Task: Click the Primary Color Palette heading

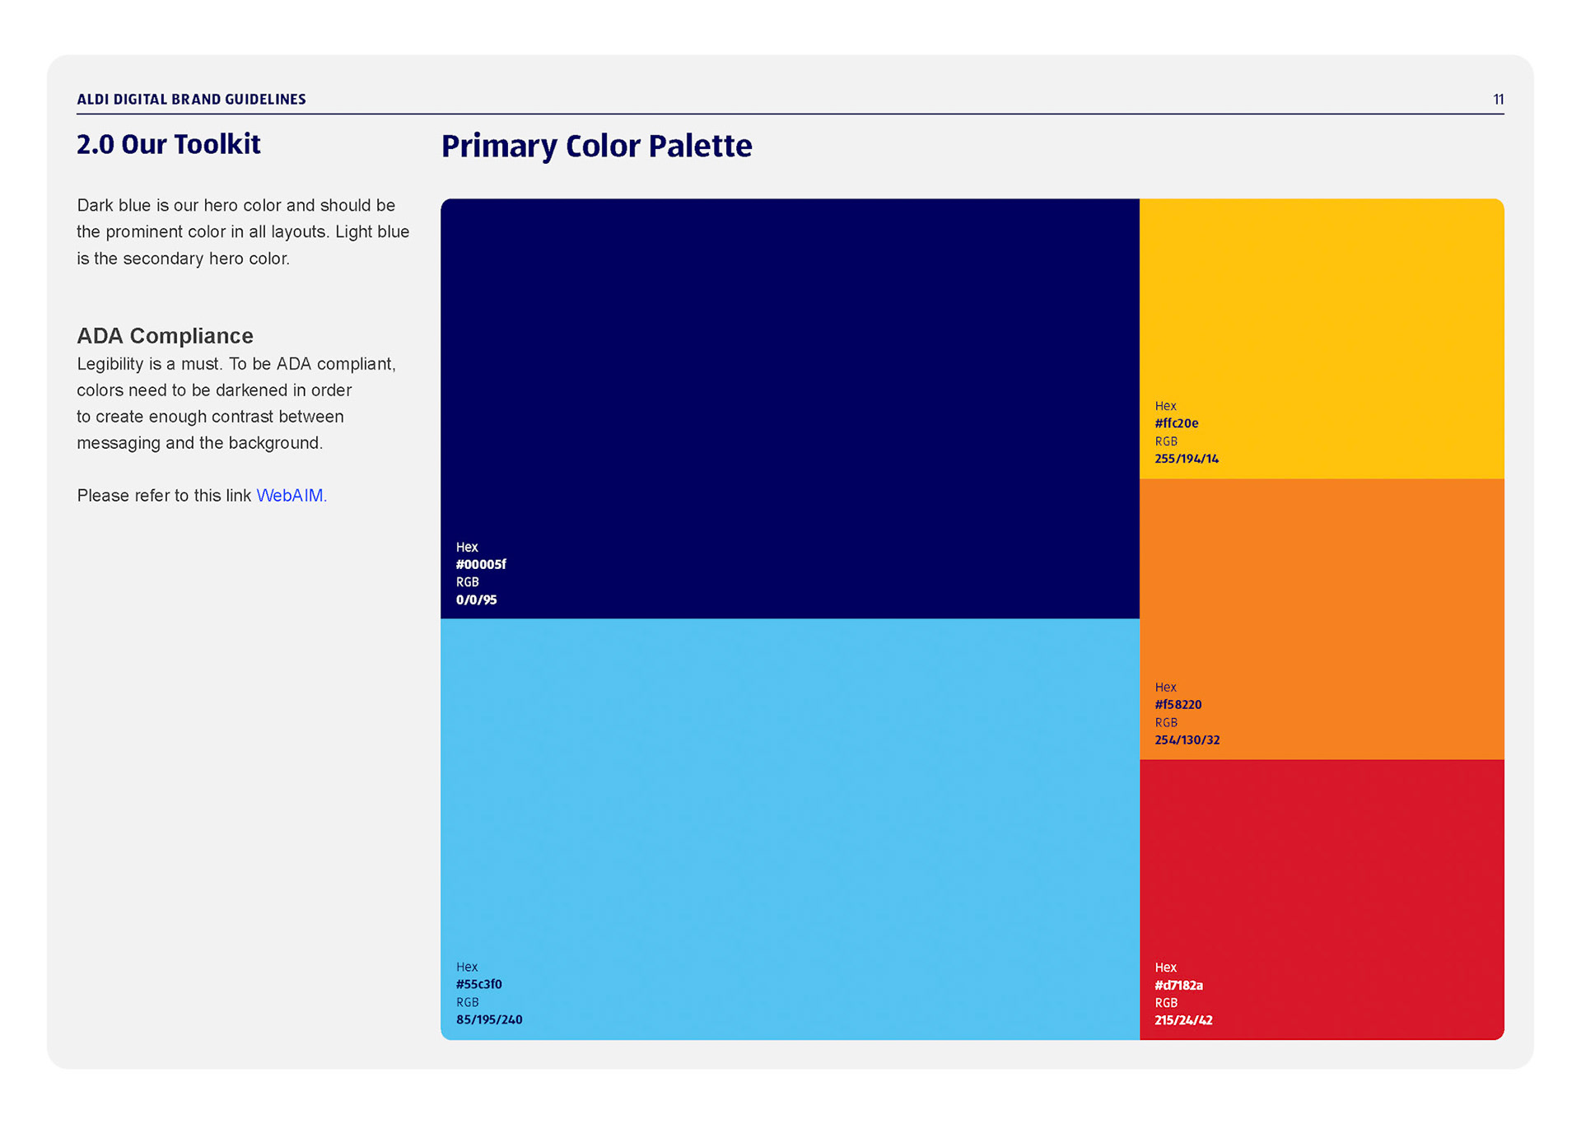Action: tap(596, 147)
